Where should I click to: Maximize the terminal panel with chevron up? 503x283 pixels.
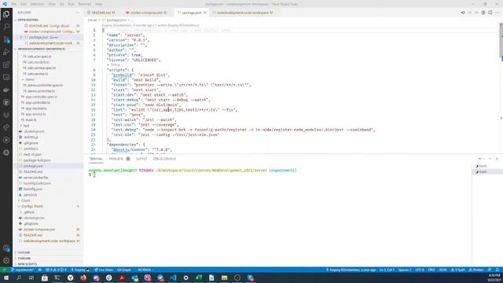pyautogui.click(x=490, y=159)
